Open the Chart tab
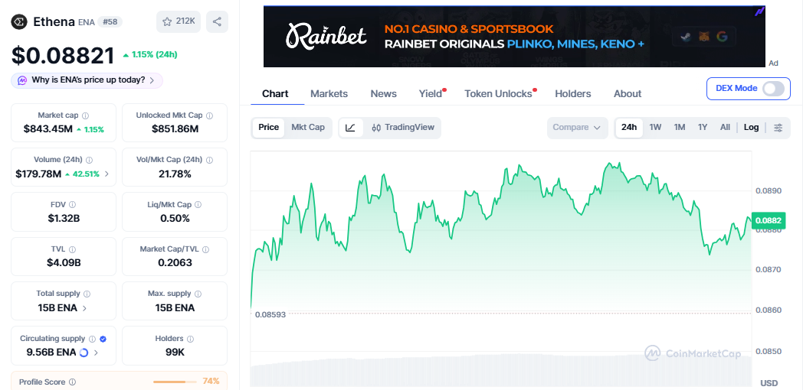 [275, 93]
